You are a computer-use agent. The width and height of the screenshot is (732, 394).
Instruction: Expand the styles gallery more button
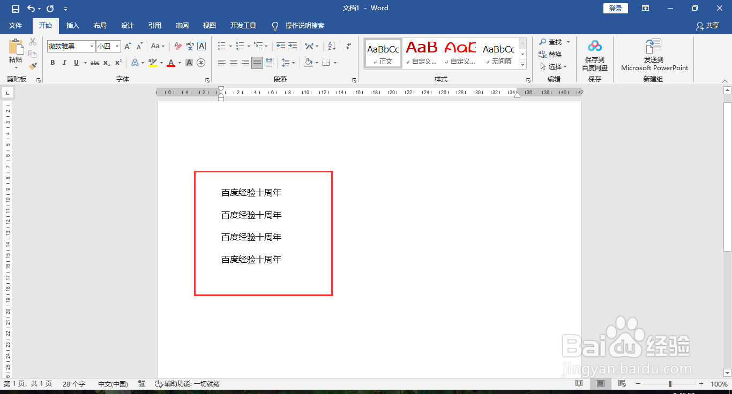click(x=522, y=65)
